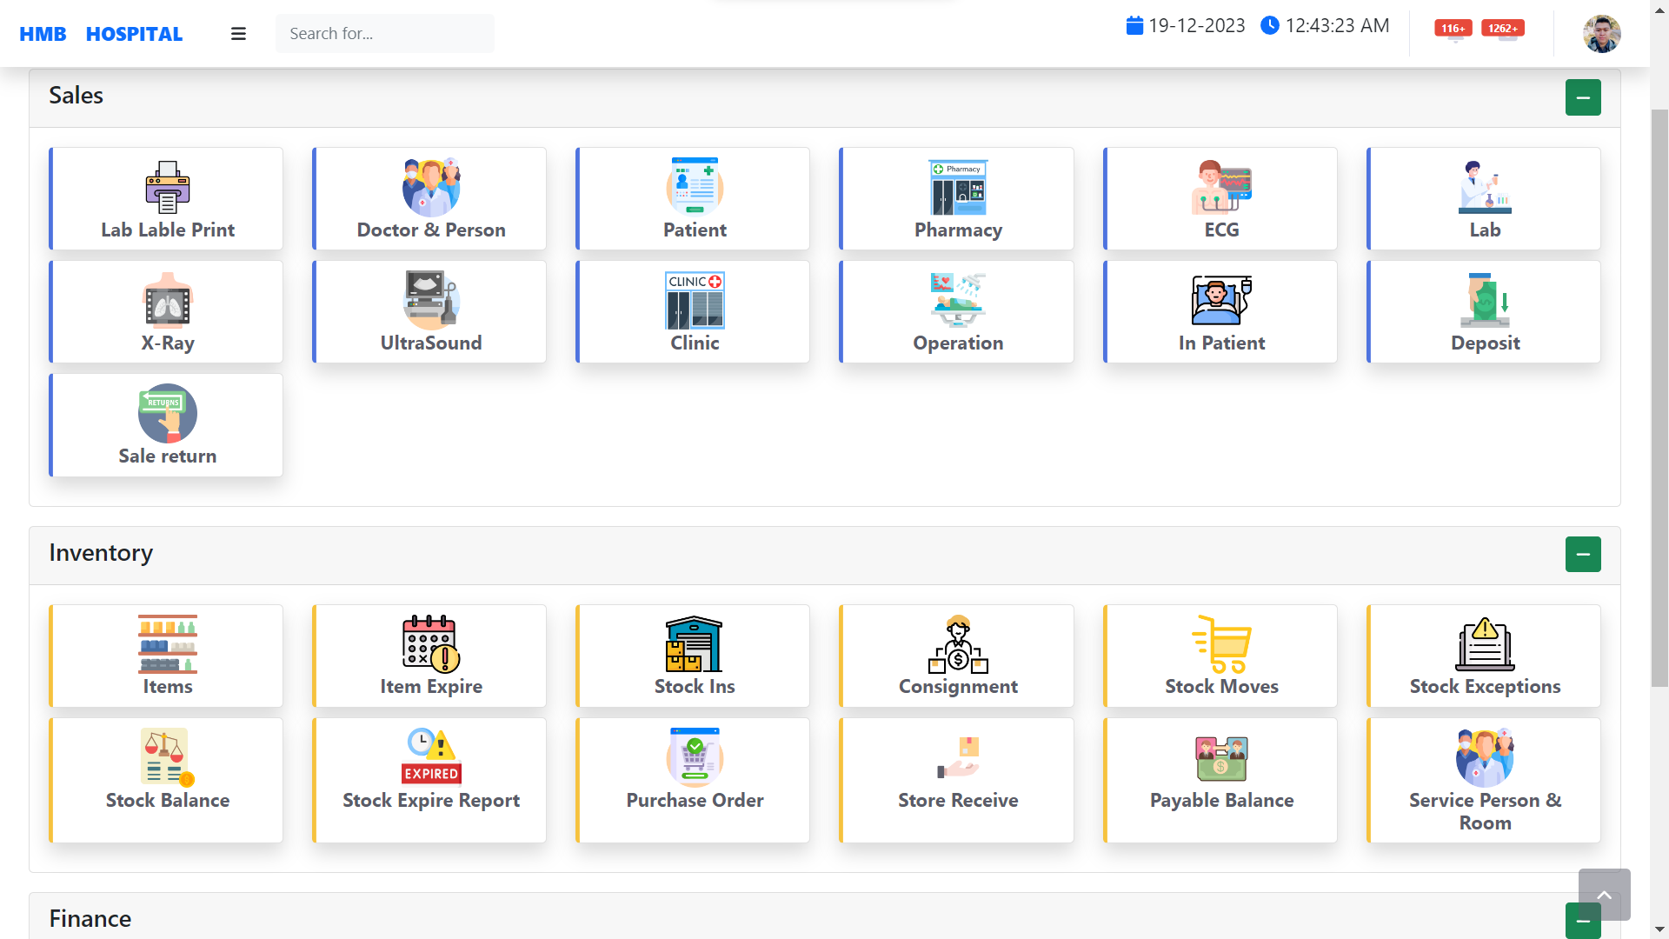This screenshot has height=939, width=1669.
Task: Open the Stock Expire Report
Action: point(430,780)
